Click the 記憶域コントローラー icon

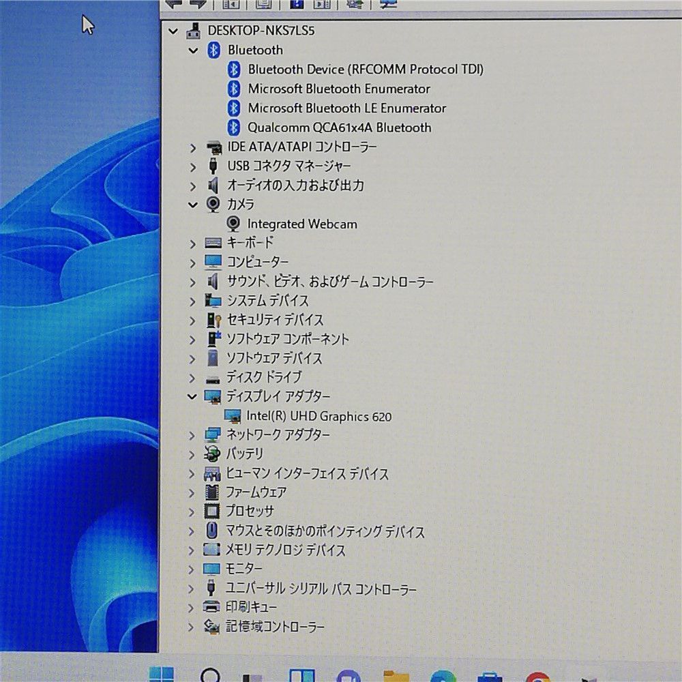coord(211,626)
